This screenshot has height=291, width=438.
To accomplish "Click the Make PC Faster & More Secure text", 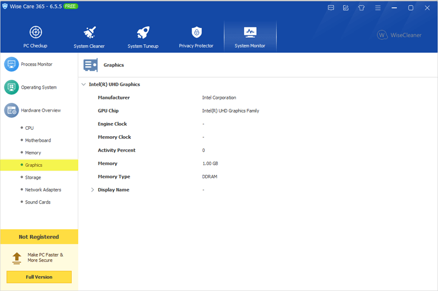I will 45,258.
